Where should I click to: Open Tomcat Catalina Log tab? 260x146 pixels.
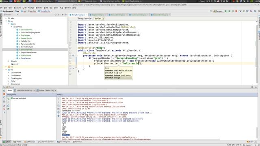[46, 90]
